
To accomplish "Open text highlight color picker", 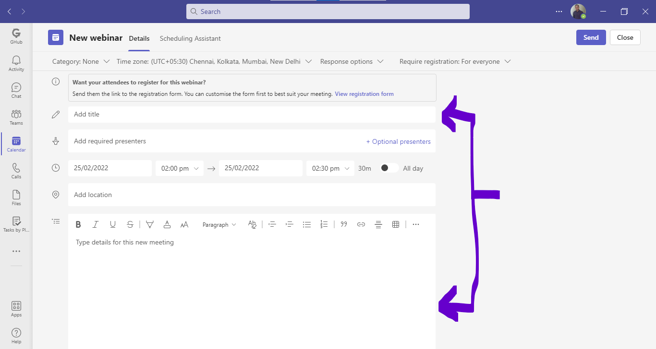I will point(150,224).
